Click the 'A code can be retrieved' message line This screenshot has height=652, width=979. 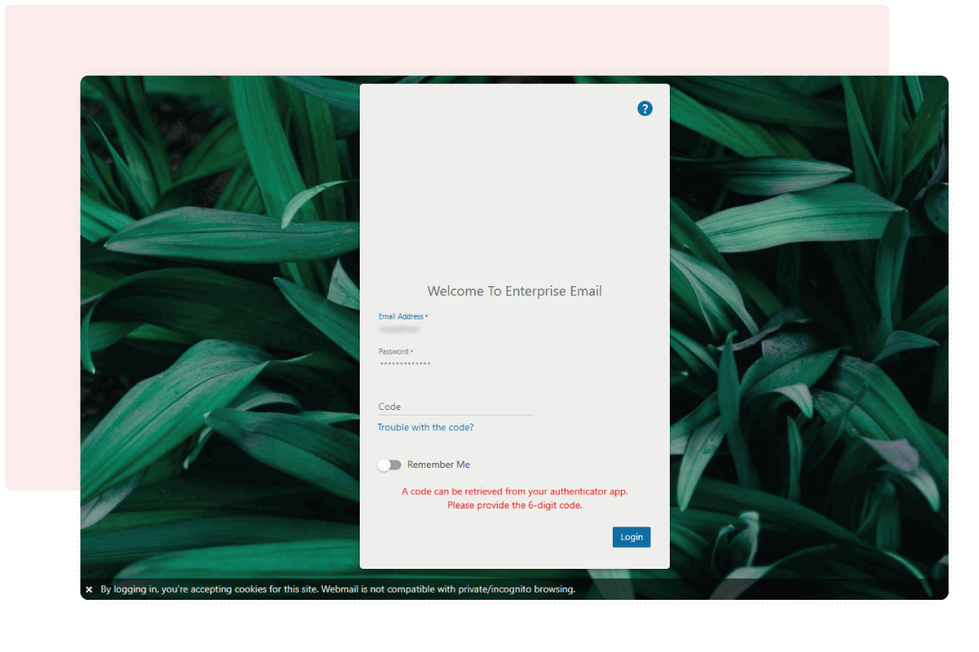click(x=515, y=491)
